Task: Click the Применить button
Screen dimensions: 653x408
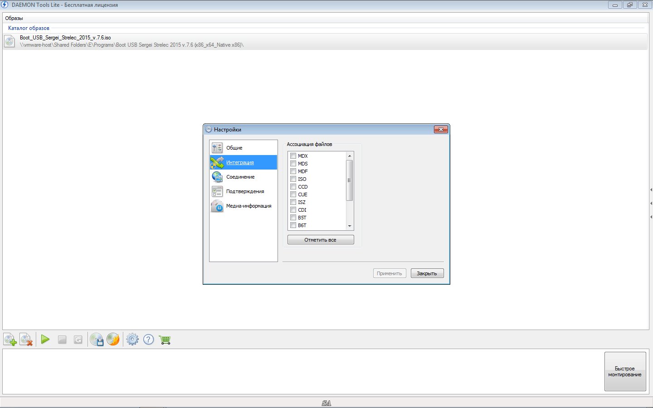Action: pyautogui.click(x=390, y=273)
